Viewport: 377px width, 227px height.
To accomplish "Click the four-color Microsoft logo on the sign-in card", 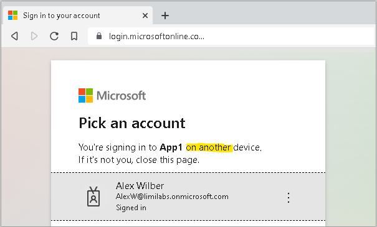I will point(85,96).
